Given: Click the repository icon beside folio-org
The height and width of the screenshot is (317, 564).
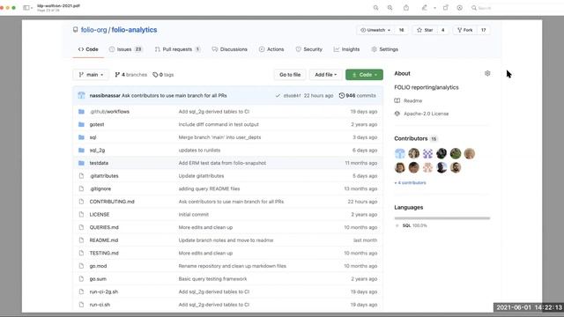Looking at the screenshot, I should (75, 30).
